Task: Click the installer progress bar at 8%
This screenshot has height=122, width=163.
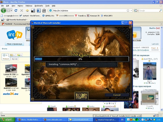Action: point(81,59)
